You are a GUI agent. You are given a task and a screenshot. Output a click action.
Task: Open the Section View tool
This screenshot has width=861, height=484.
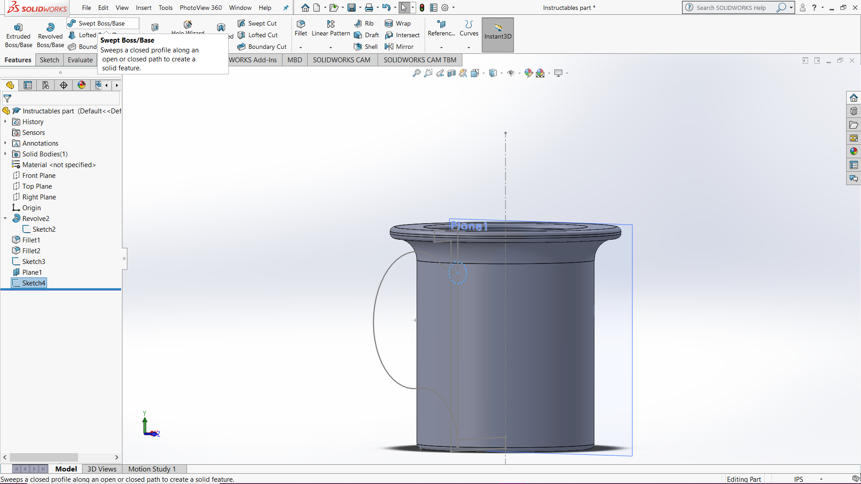[x=452, y=73]
